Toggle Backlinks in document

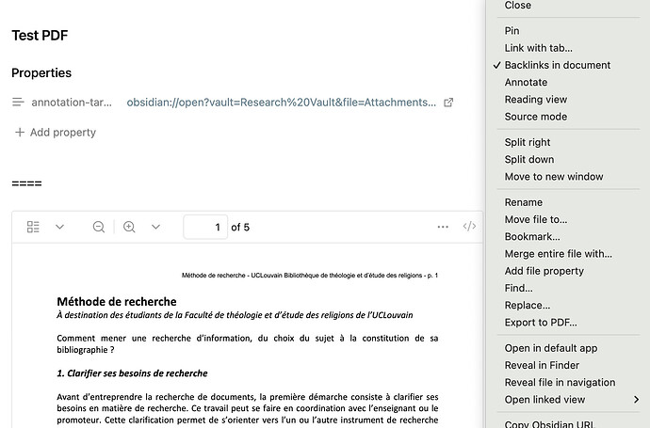558,65
